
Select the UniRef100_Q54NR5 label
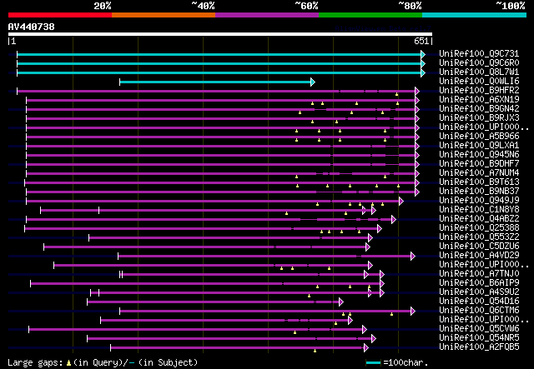479,338
